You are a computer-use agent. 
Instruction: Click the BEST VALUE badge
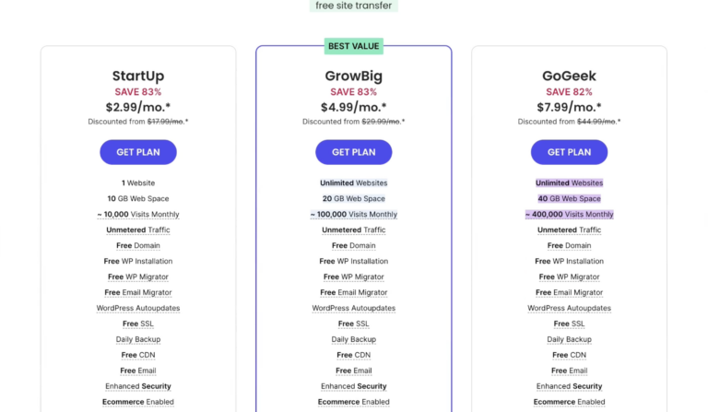[x=354, y=46]
